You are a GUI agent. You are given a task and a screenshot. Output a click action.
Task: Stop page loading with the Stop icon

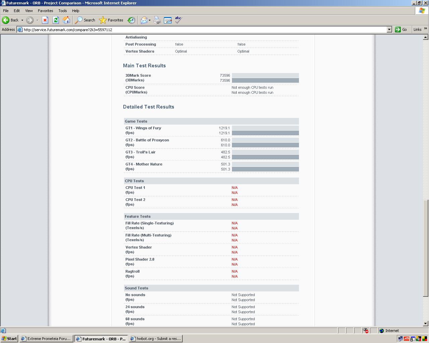(45, 20)
